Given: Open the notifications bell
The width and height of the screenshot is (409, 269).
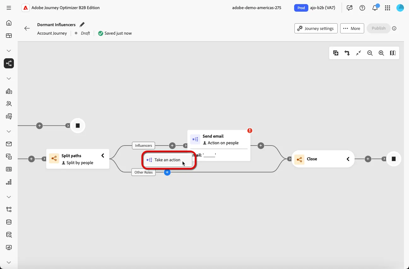Looking at the screenshot, I should (x=375, y=8).
